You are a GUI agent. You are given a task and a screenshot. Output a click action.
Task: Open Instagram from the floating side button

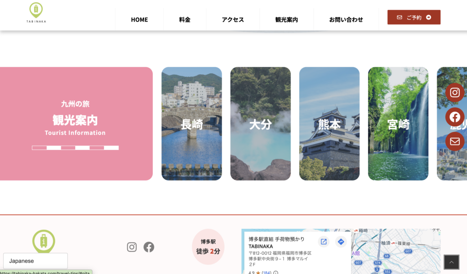pos(455,93)
